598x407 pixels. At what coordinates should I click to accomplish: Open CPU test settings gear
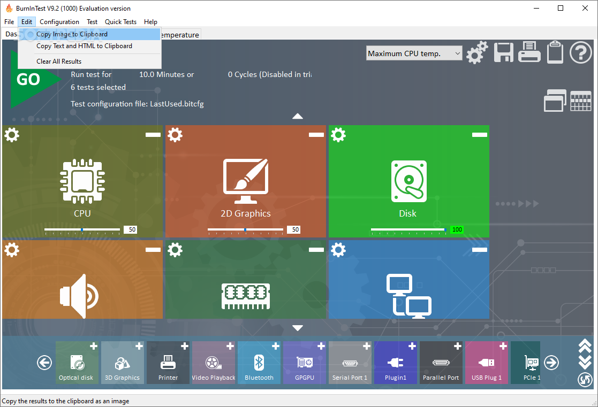coord(12,135)
